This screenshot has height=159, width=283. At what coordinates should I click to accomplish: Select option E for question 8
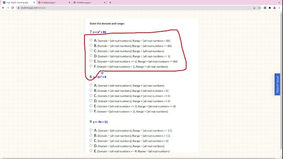[x=91, y=106]
